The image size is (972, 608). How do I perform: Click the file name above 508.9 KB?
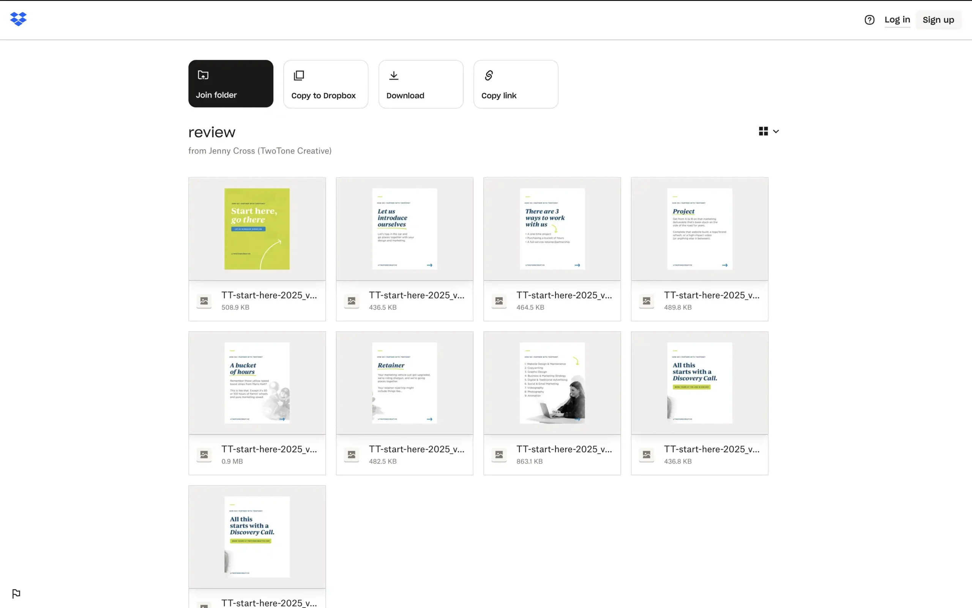tap(269, 295)
